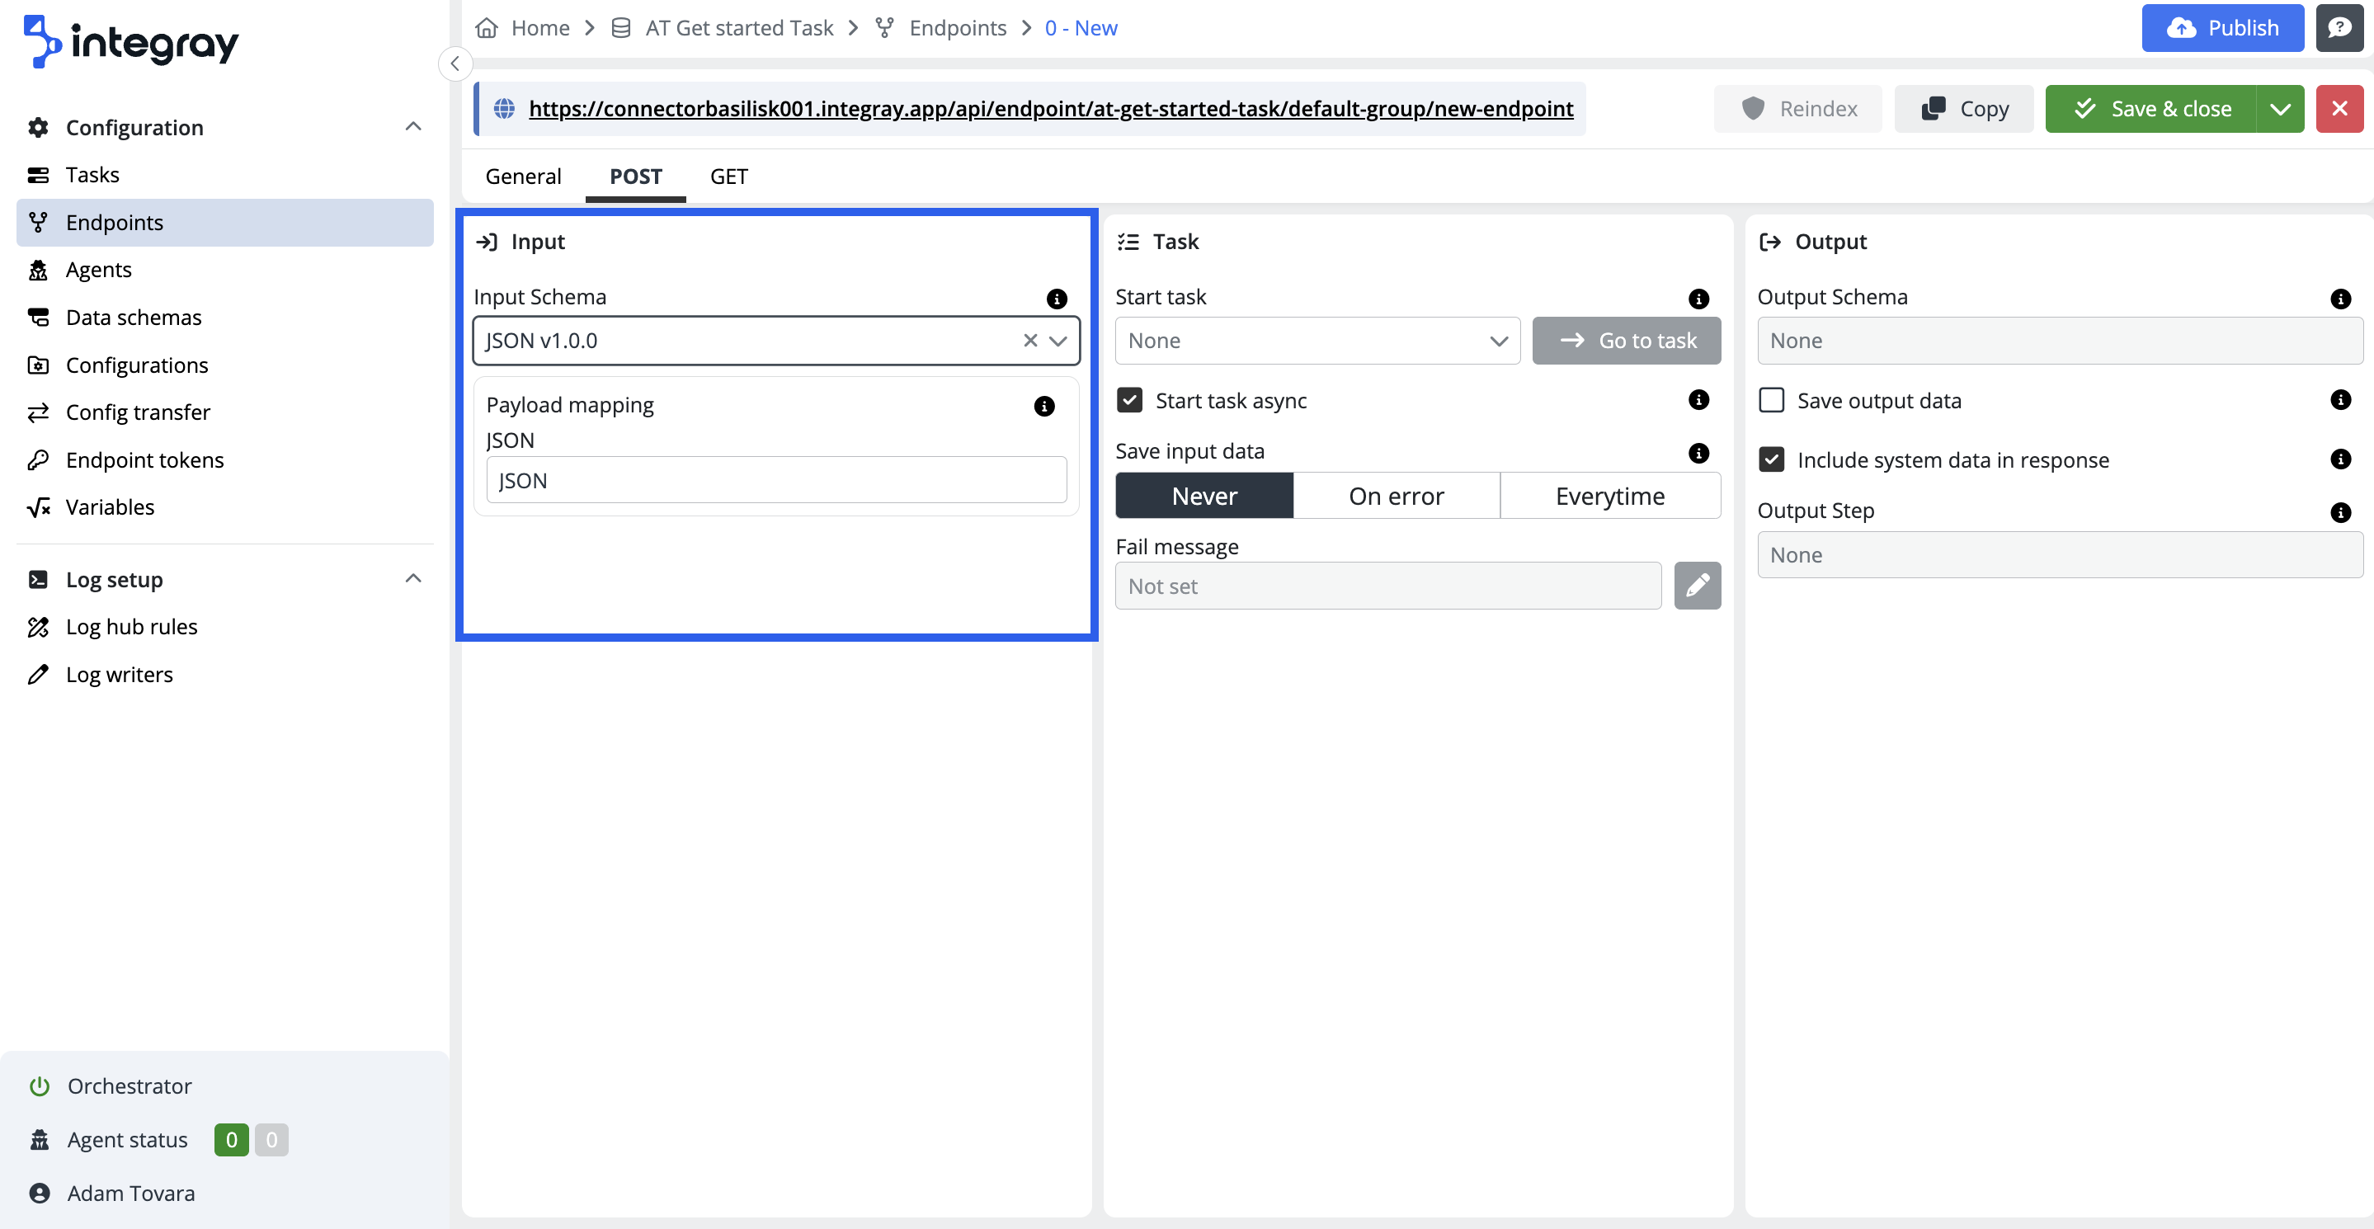Click the Orchestrator power icon

(x=39, y=1086)
